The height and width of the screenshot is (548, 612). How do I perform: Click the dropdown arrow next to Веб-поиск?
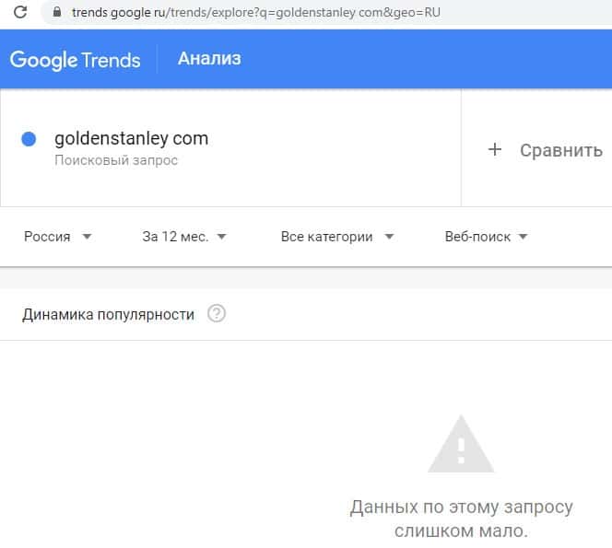[x=523, y=237]
